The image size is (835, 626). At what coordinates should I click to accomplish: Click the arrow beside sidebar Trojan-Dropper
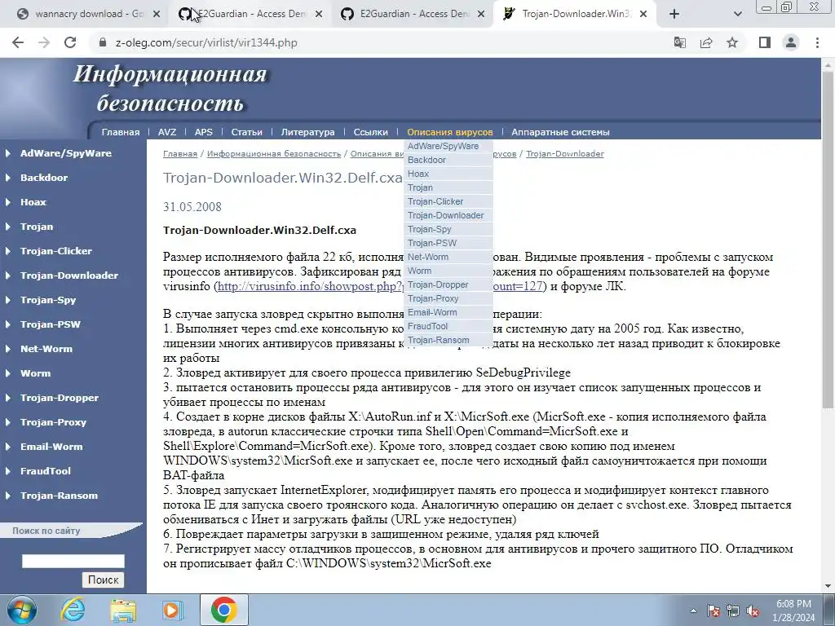(x=8, y=398)
